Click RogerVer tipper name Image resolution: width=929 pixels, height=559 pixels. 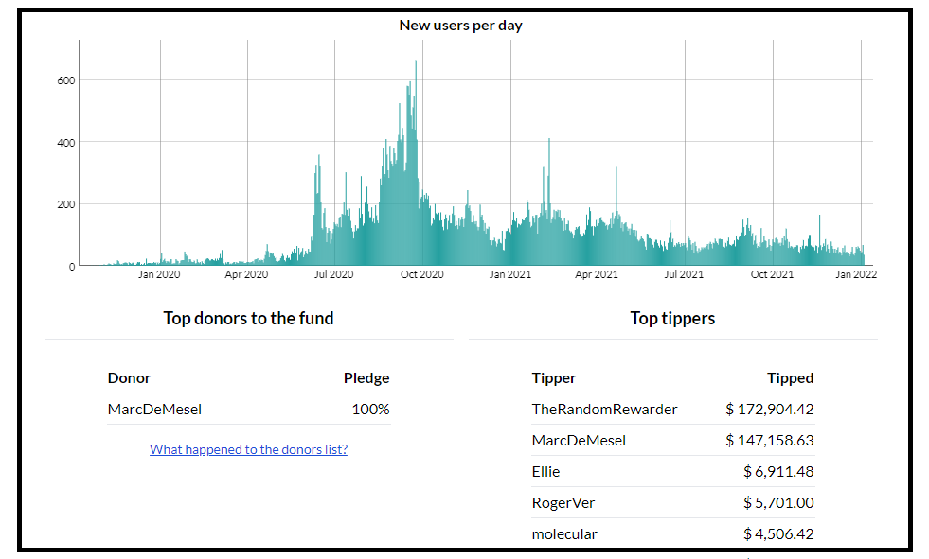tap(563, 503)
